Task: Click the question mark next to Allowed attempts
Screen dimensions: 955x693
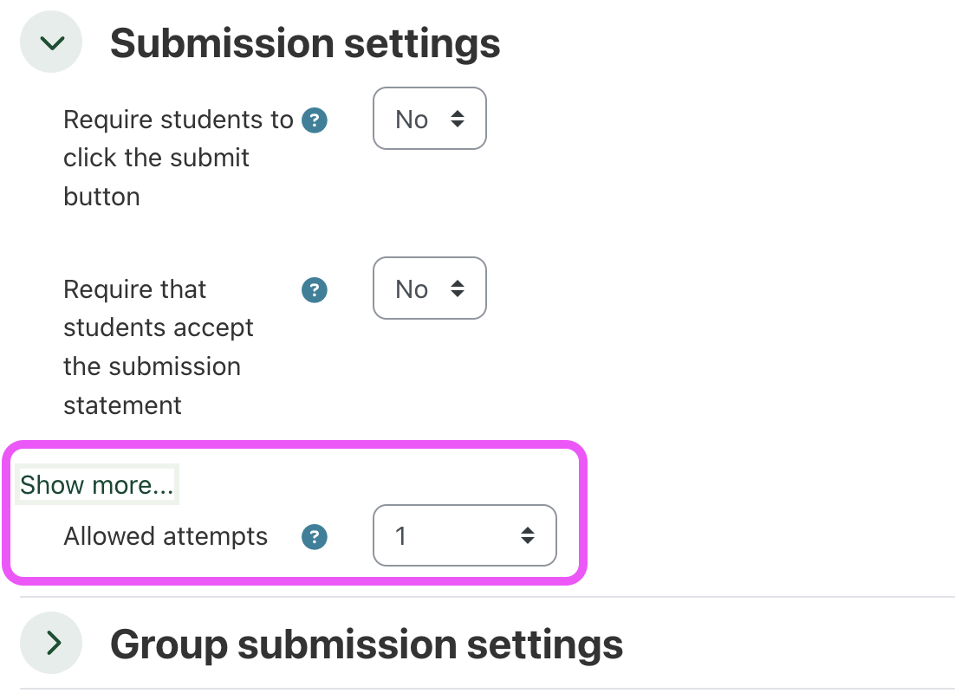Action: point(314,536)
